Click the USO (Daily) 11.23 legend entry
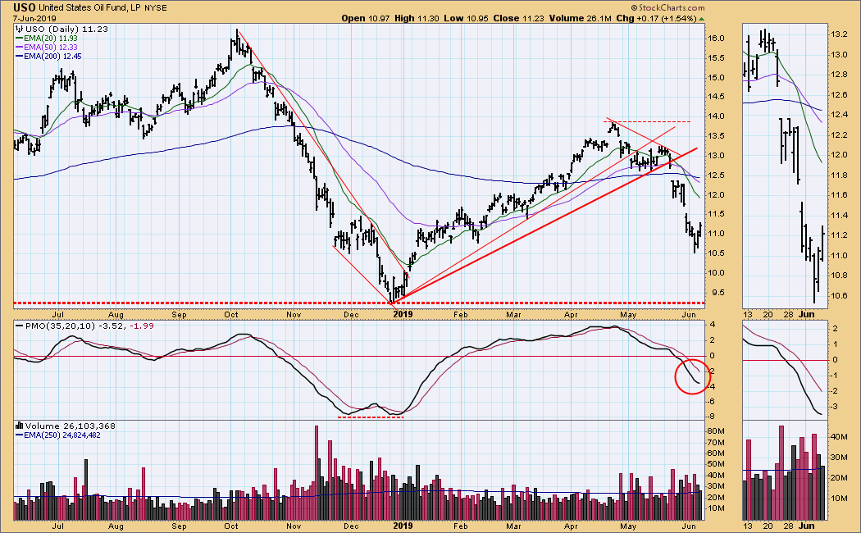This screenshot has width=861, height=533. (66, 29)
